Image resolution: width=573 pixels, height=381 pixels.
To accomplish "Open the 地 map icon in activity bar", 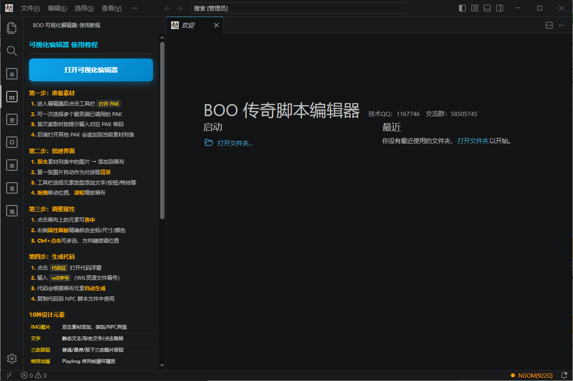I will (12, 211).
